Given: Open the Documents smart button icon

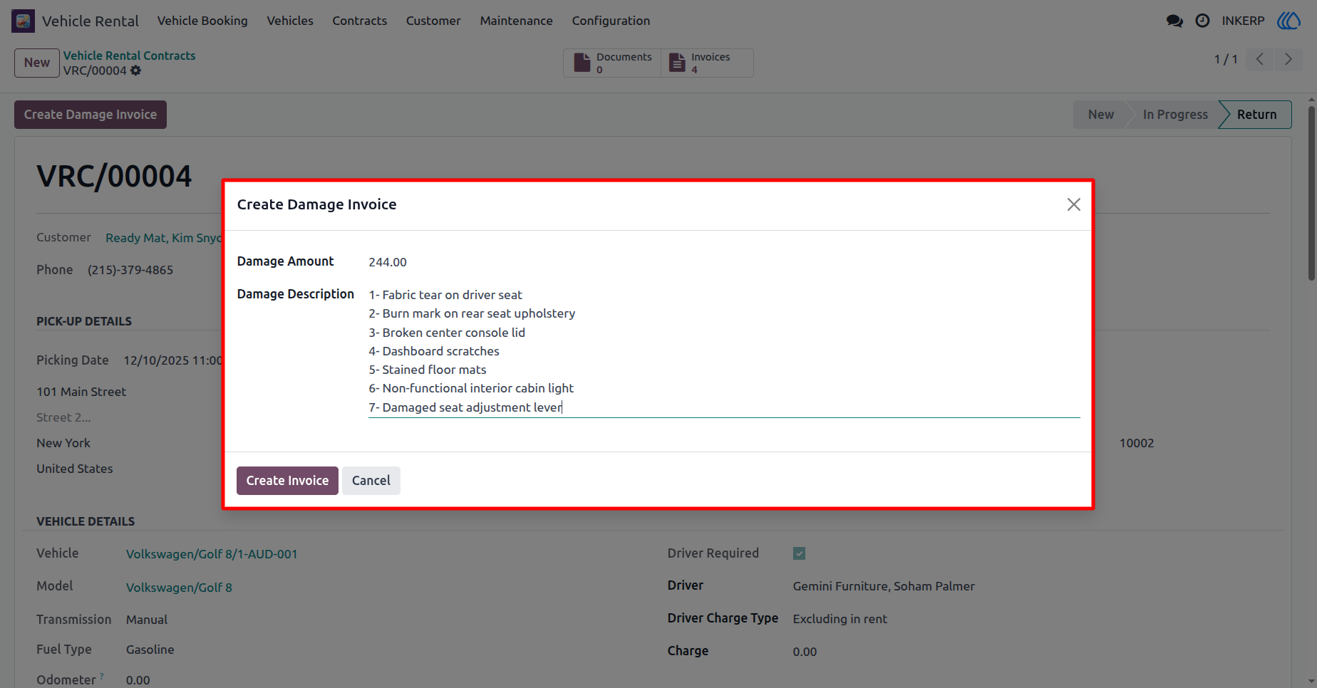Looking at the screenshot, I should click(x=582, y=63).
